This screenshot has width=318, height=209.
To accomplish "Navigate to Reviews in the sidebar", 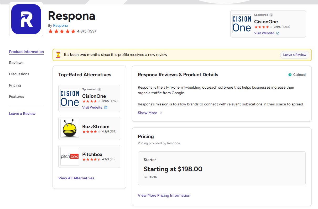I will pyautogui.click(x=16, y=63).
